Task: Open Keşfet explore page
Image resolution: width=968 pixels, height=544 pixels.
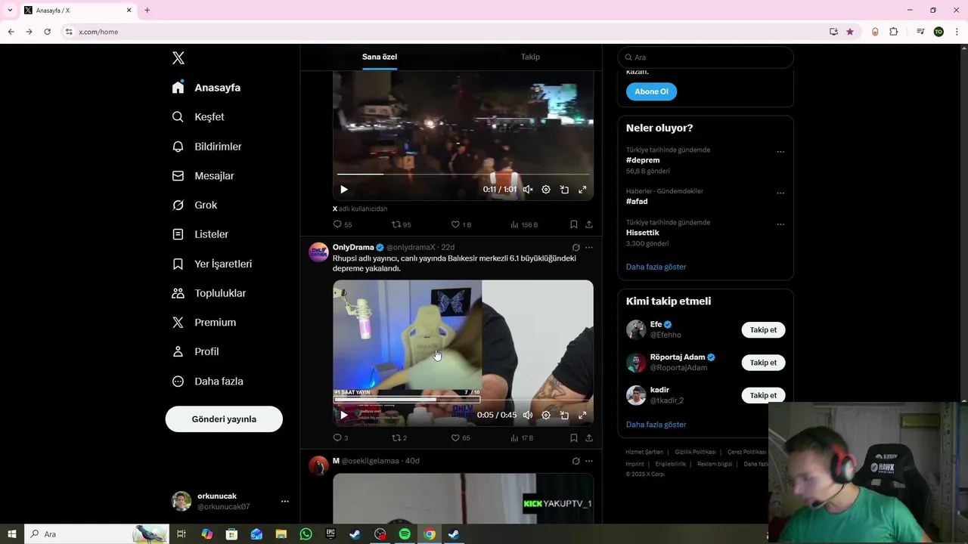Action: [x=198, y=117]
